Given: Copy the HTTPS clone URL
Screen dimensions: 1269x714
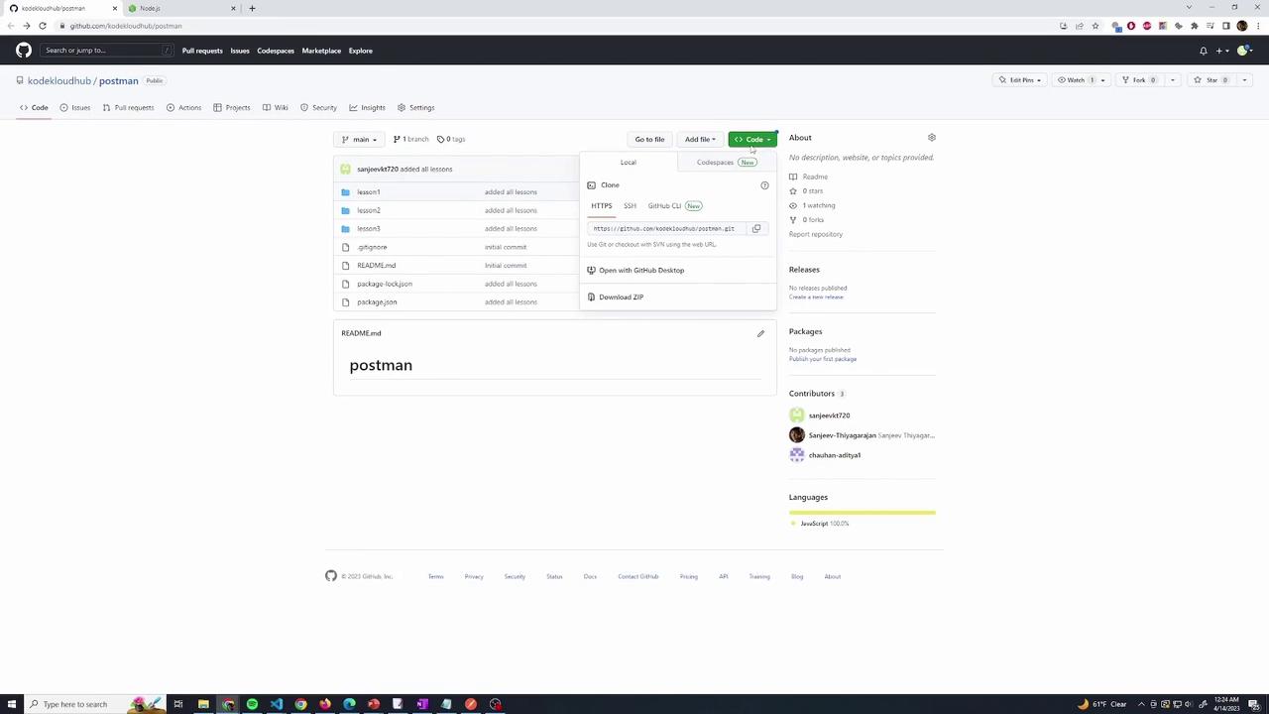Looking at the screenshot, I should click(756, 229).
